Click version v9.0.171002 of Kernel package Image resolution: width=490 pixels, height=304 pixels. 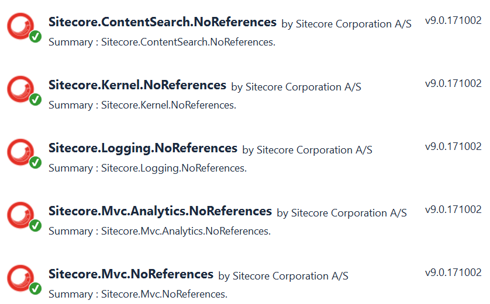click(453, 83)
